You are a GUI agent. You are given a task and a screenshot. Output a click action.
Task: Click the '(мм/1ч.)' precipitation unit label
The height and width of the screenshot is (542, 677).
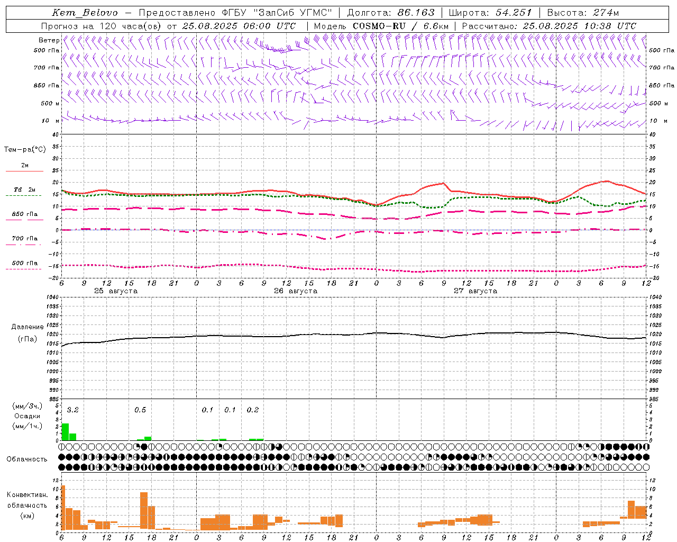pos(27,426)
